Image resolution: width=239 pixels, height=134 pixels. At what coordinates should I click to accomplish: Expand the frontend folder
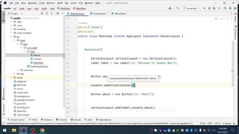11,29
